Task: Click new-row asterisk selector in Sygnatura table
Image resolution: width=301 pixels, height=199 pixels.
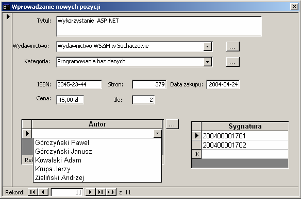Action: [196, 154]
